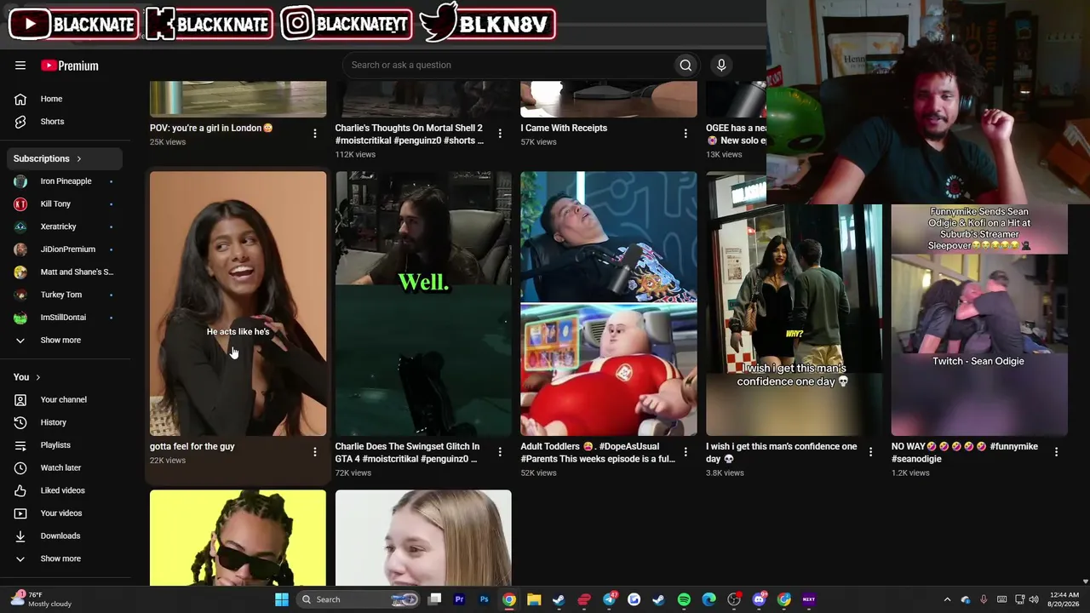
Task: Play the yellow thumbnail with sunglasses man
Action: point(238,538)
